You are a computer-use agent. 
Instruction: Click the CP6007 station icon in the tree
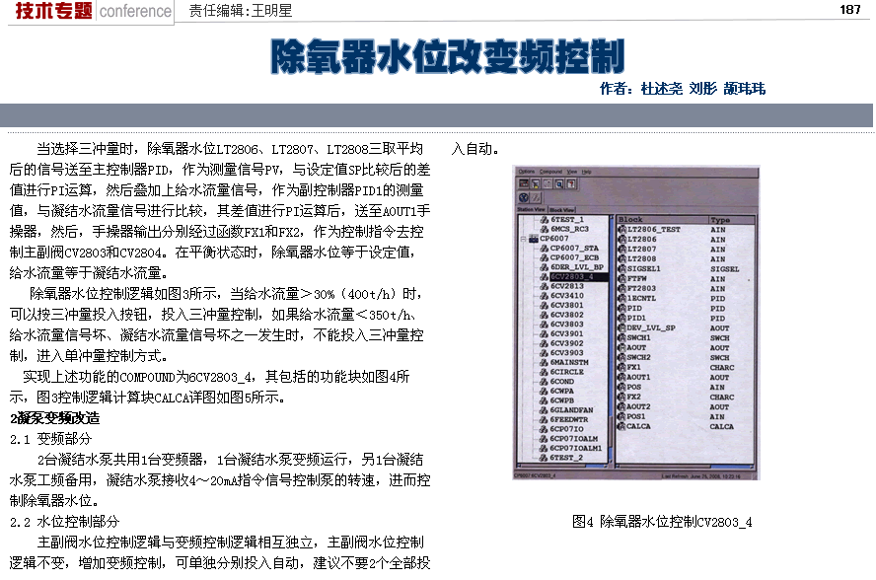pos(533,238)
